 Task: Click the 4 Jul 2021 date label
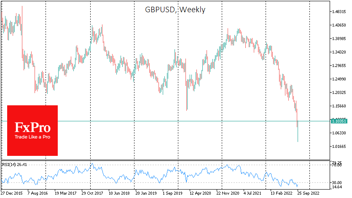(x=253, y=193)
